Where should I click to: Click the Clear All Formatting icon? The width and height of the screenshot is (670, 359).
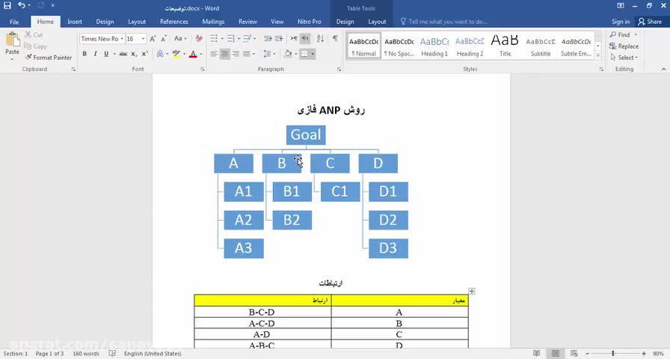(x=199, y=38)
